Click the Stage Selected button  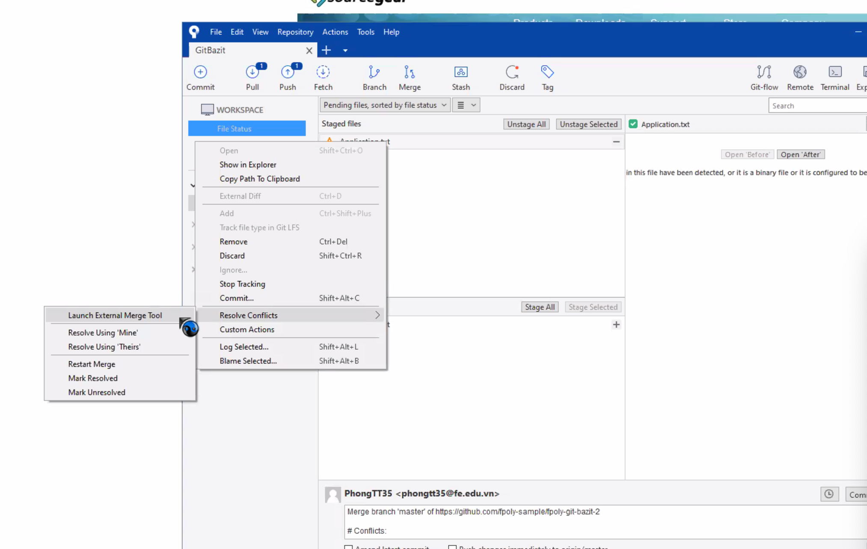coord(593,307)
